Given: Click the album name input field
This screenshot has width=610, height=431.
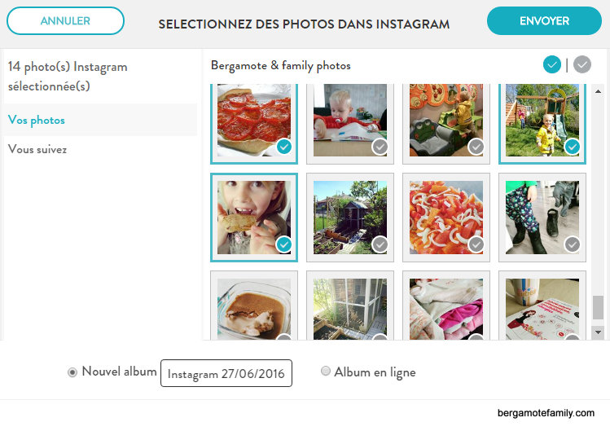Looking at the screenshot, I should [x=226, y=374].
